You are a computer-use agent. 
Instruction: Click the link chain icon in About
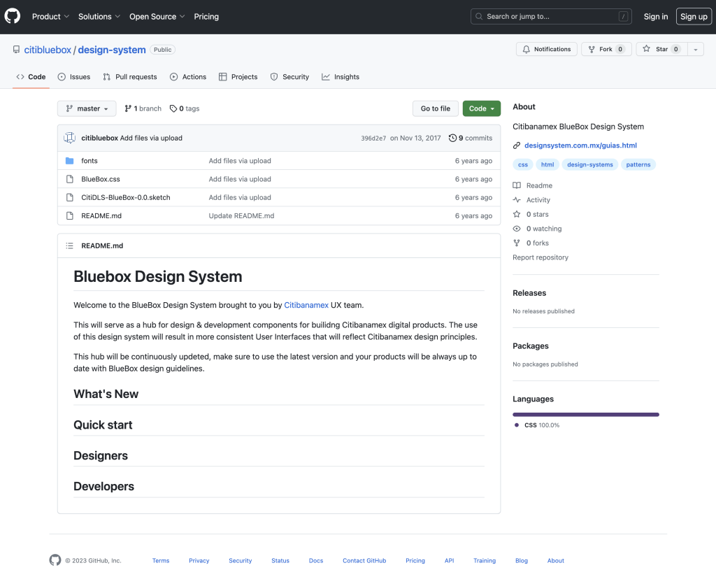click(517, 145)
